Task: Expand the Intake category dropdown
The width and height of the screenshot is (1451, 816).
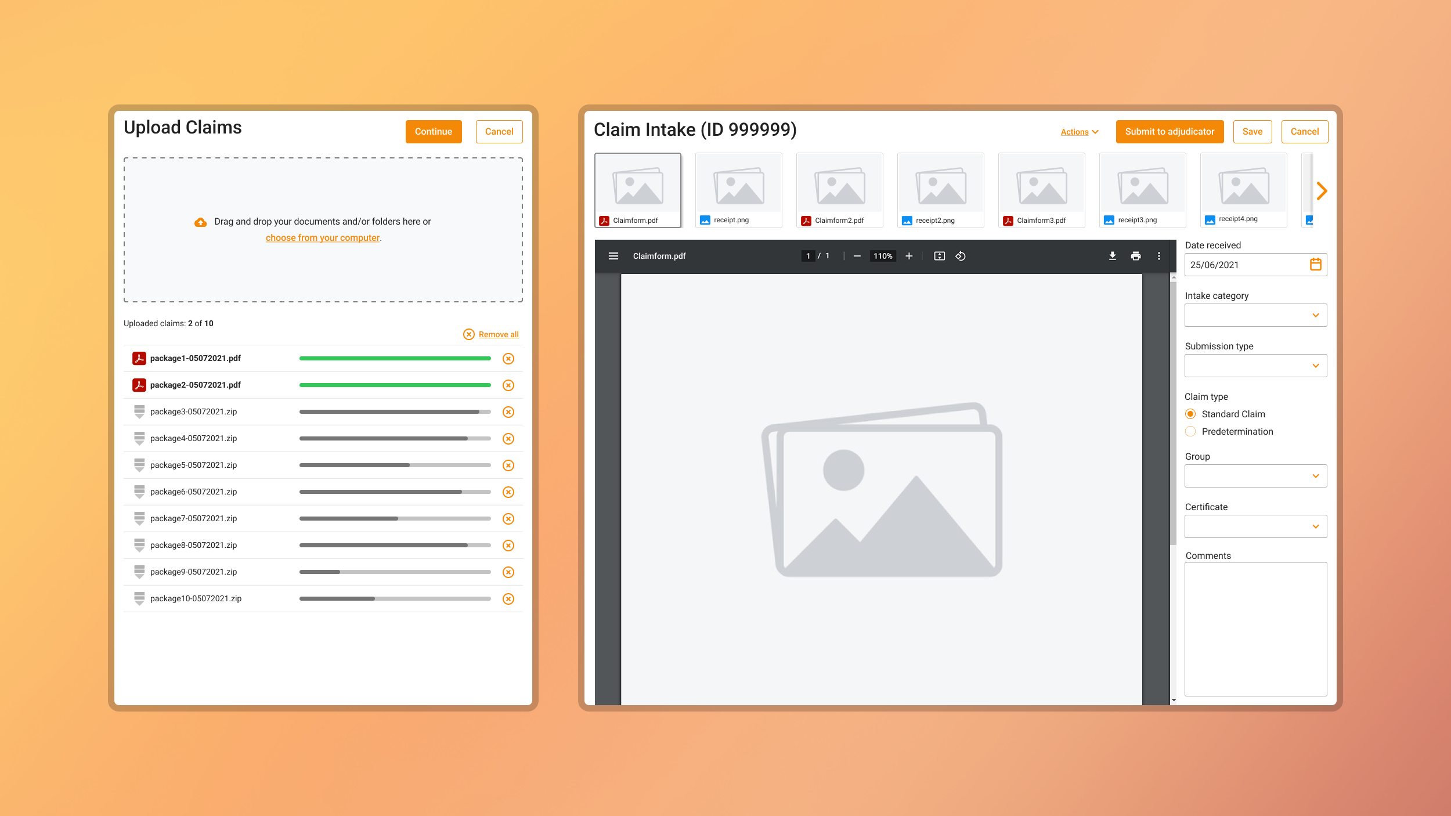Action: tap(1255, 315)
